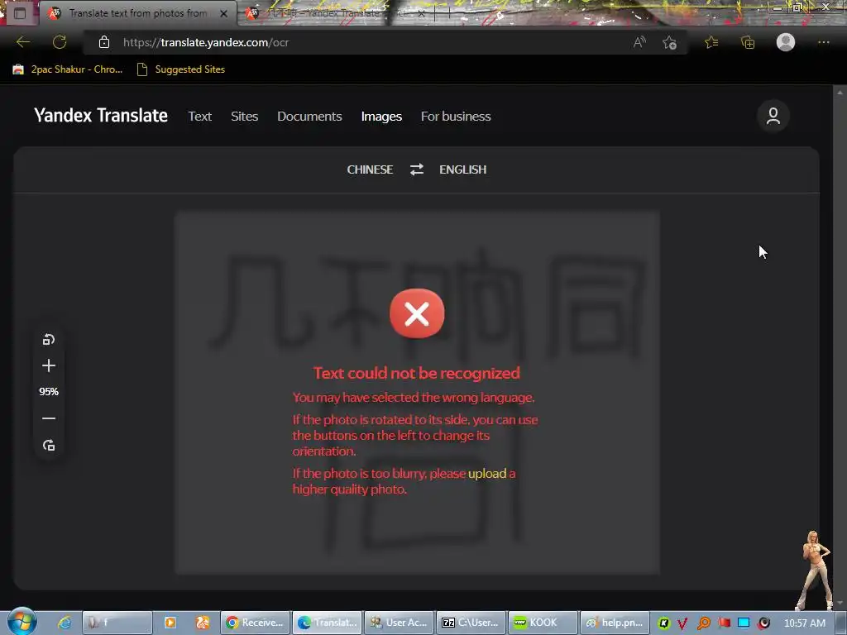The height and width of the screenshot is (635, 847).
Task: Click the red V tray icon
Action: tap(682, 623)
